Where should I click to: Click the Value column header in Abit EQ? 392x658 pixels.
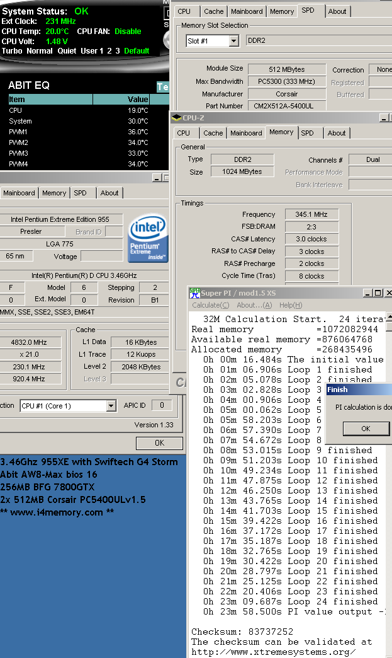click(121, 100)
